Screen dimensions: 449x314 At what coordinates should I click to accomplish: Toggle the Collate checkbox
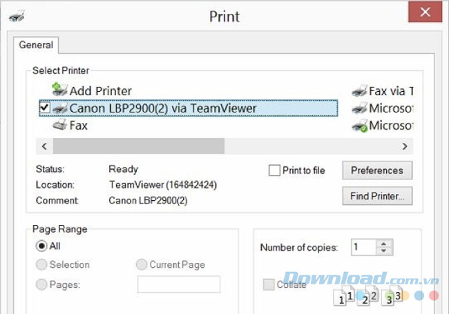[269, 284]
